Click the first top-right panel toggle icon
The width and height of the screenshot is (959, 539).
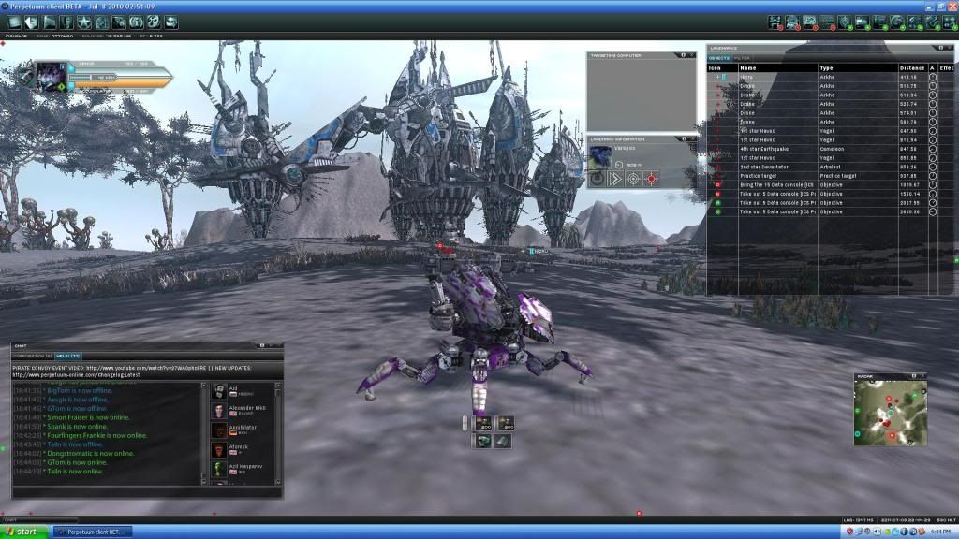775,22
